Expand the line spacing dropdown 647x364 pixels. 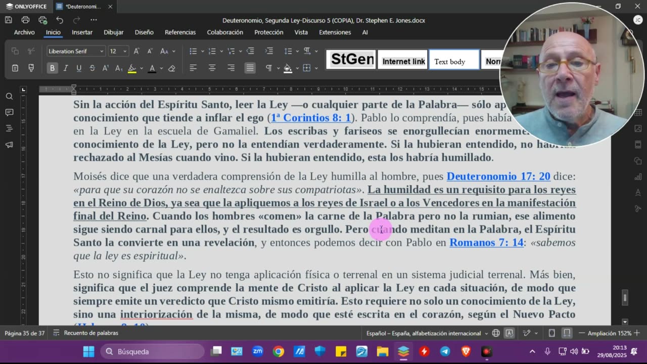click(x=297, y=51)
